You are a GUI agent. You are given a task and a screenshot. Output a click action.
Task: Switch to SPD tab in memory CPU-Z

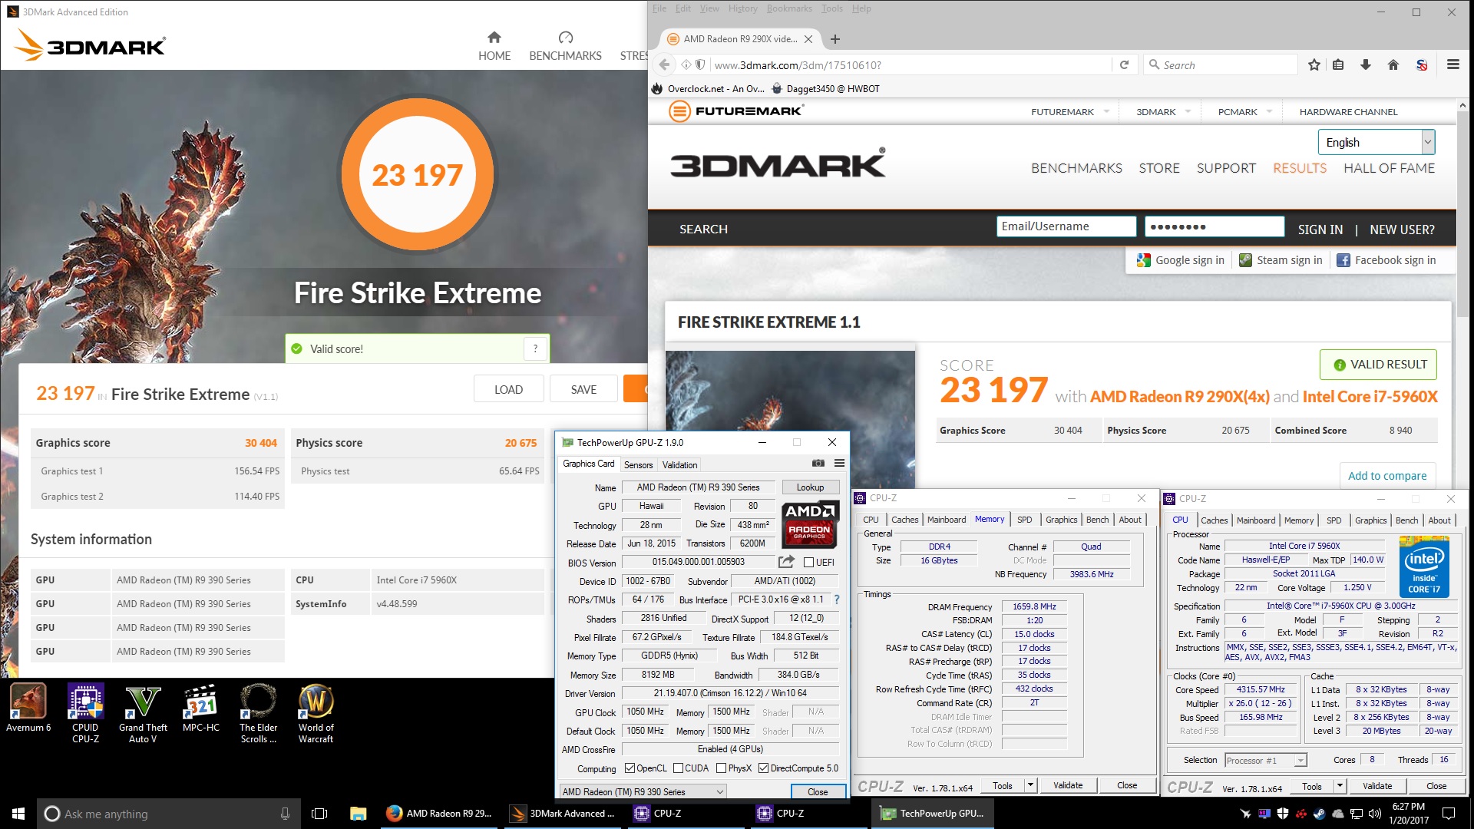[x=1025, y=520]
